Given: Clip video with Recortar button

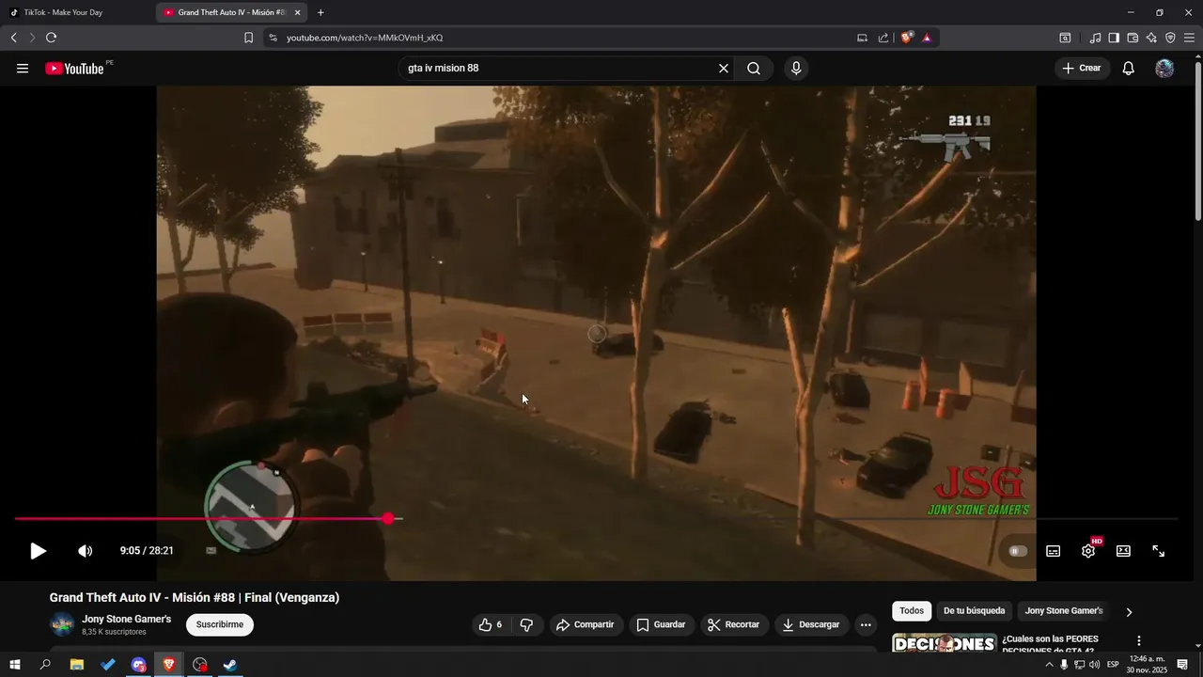Looking at the screenshot, I should point(733,624).
